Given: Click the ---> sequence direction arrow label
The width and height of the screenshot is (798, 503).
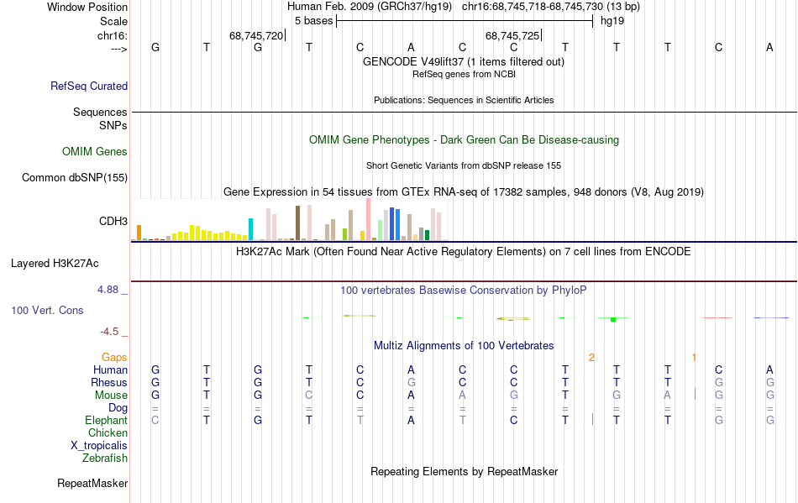Looking at the screenshot, I should pyautogui.click(x=118, y=50).
